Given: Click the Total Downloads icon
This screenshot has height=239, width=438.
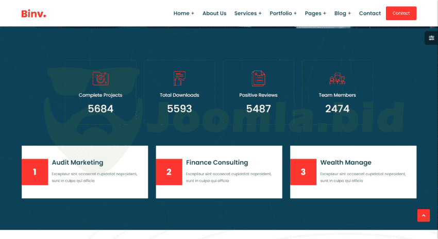Looking at the screenshot, I should click(x=179, y=78).
